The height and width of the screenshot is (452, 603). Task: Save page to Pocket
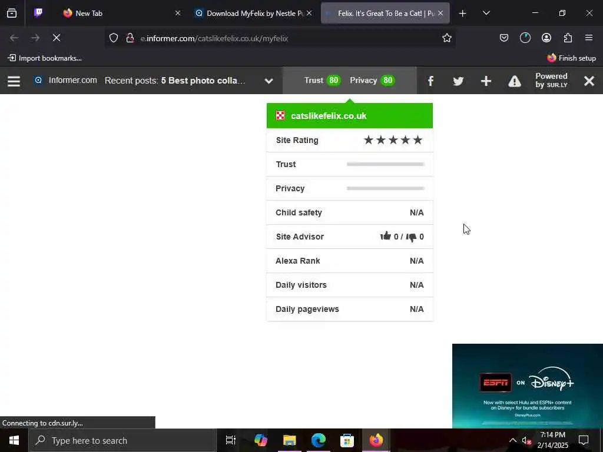(504, 38)
